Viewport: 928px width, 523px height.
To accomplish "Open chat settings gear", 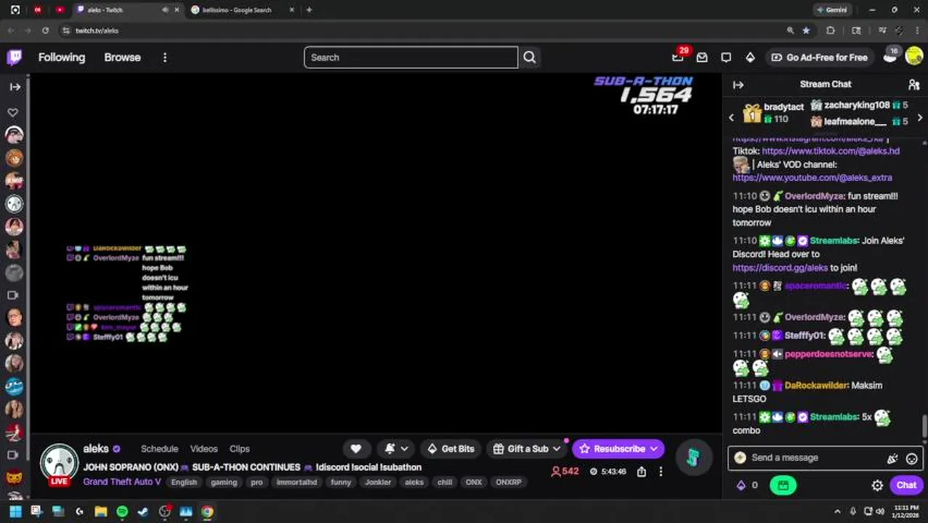I will click(x=877, y=485).
